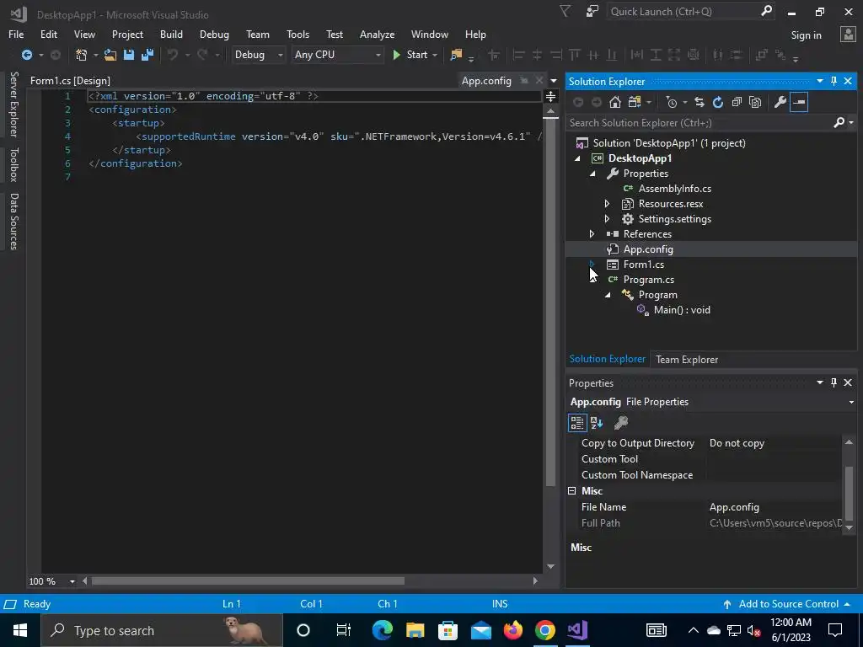The height and width of the screenshot is (647, 863).
Task: Click the Save All toolbar icon
Action: tap(147, 55)
